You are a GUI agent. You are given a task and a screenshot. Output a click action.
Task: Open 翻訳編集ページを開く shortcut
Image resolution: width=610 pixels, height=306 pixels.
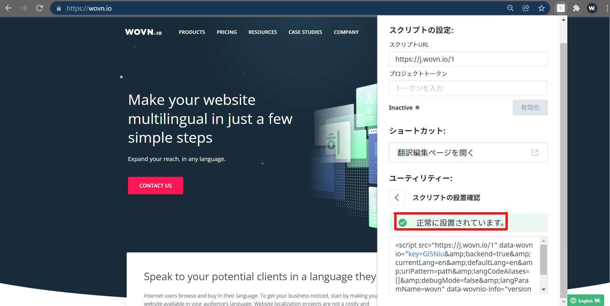468,152
